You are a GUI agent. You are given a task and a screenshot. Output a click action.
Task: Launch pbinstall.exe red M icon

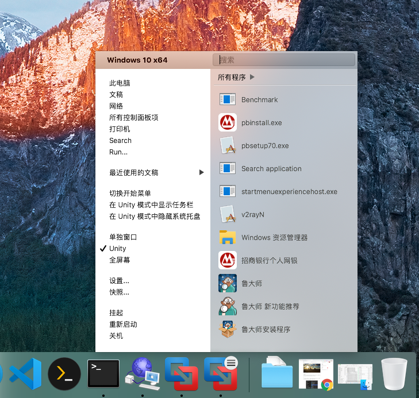pos(228,122)
